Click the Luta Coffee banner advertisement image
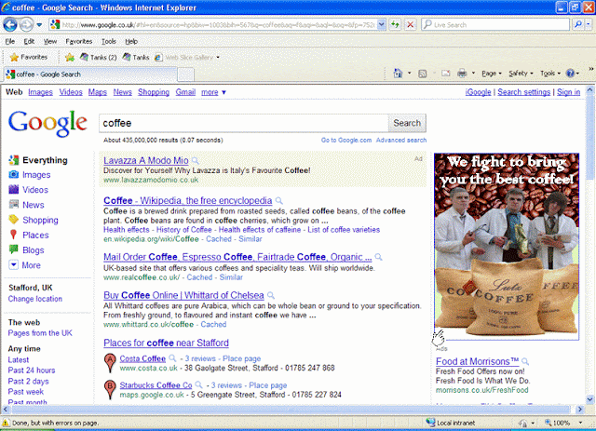This screenshot has height=431, width=596. tap(507, 247)
